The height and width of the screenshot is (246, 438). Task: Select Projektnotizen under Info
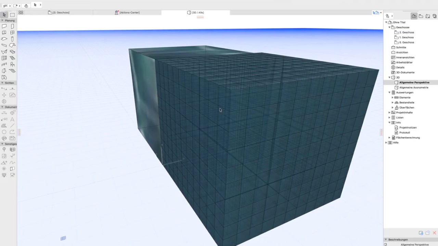pos(408,127)
